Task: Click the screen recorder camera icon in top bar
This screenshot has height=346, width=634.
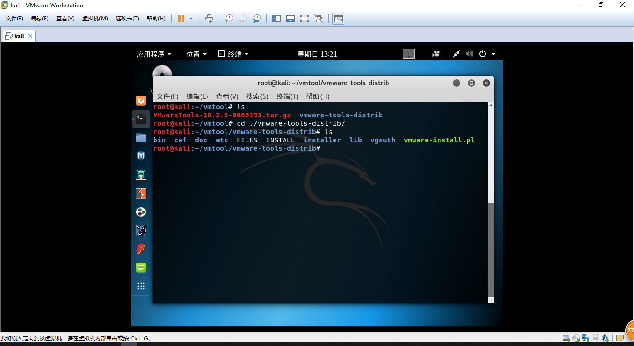Action: 436,54
